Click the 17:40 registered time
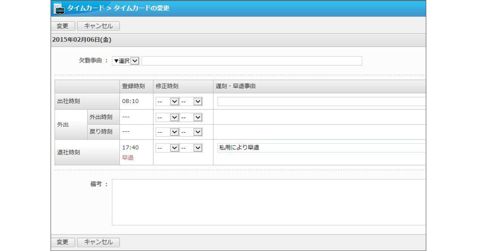 point(130,148)
